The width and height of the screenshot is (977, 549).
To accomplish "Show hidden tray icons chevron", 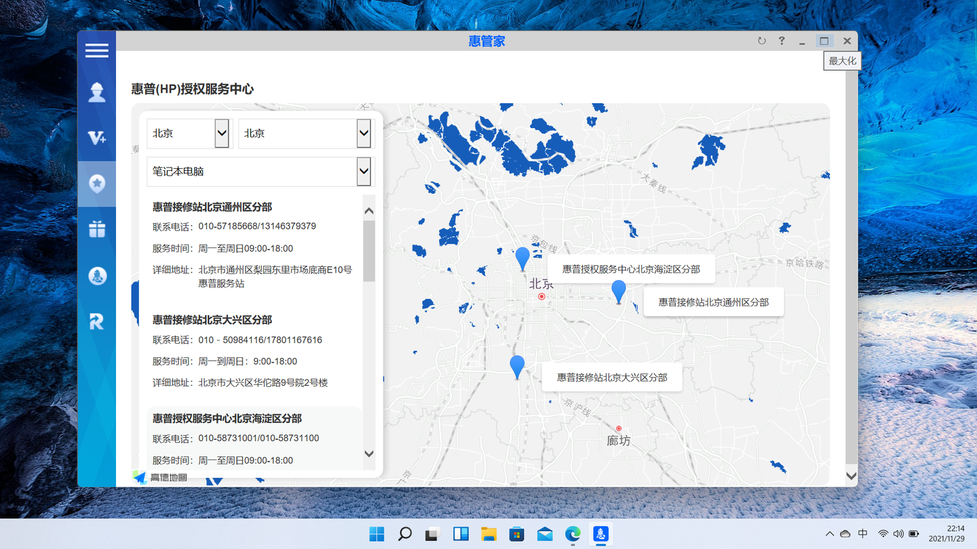I will click(x=829, y=534).
